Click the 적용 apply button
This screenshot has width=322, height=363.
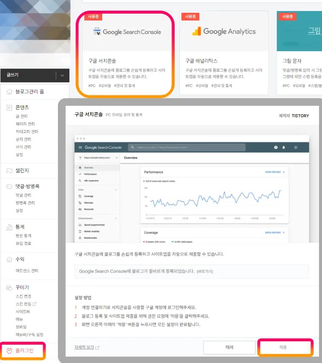283,347
